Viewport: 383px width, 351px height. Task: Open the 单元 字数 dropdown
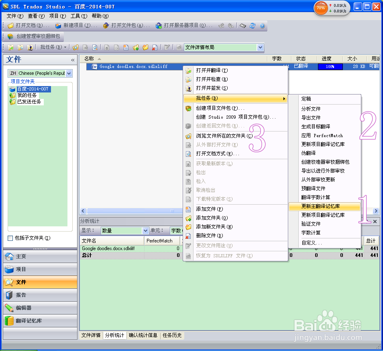point(177,230)
